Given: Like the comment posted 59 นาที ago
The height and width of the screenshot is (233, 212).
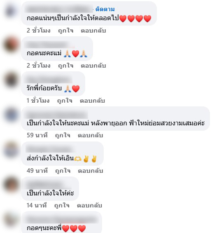Looking at the screenshot, I should (x=63, y=135).
